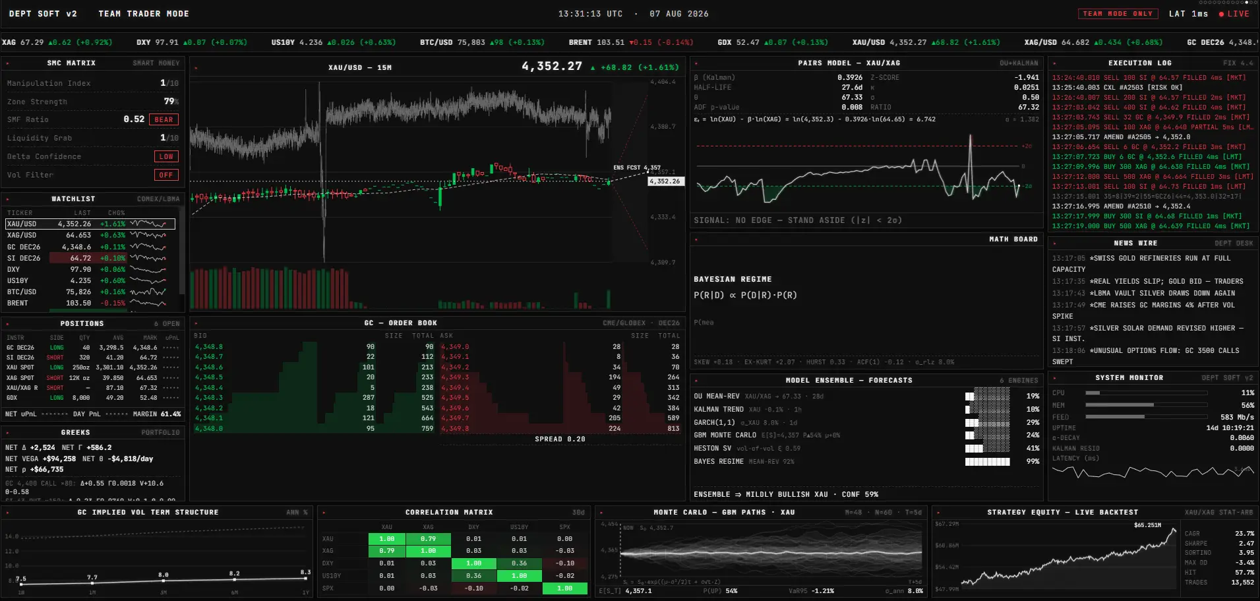This screenshot has height=601, width=1260.
Task: Click the red marker icon beside SYSTEM MONITOR
Action: pyautogui.click(x=1055, y=379)
